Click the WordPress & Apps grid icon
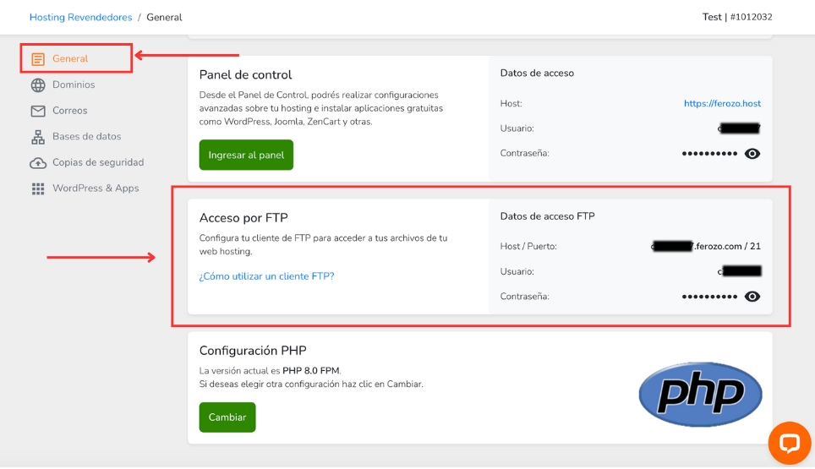The image size is (815, 469). [x=37, y=188]
